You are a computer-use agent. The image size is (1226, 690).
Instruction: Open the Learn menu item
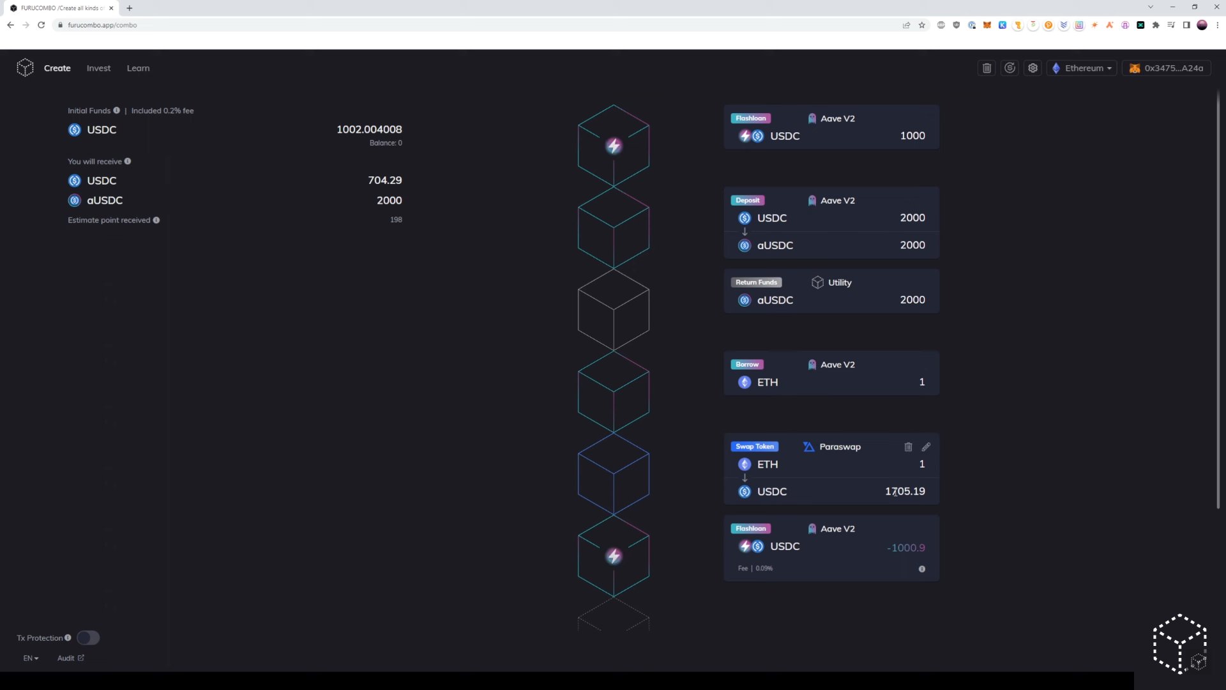pyautogui.click(x=138, y=68)
